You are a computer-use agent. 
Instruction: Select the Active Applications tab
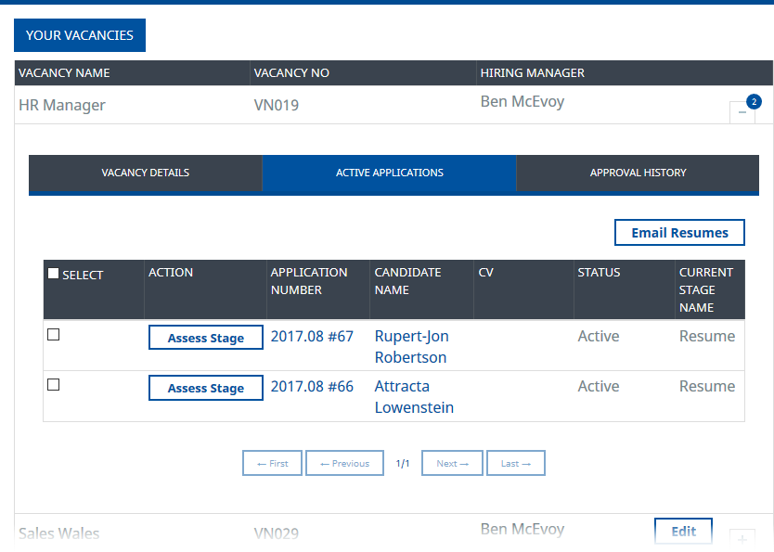click(x=389, y=173)
